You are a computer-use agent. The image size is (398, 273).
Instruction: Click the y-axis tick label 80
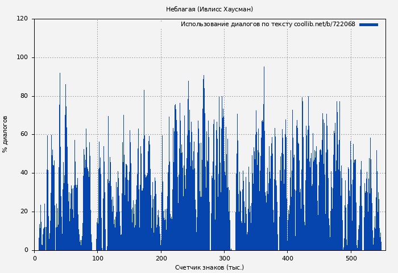(24, 96)
